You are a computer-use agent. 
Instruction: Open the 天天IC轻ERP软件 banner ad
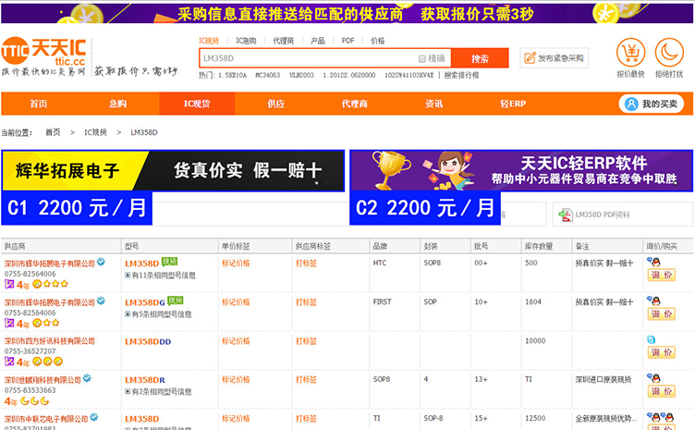tap(521, 171)
